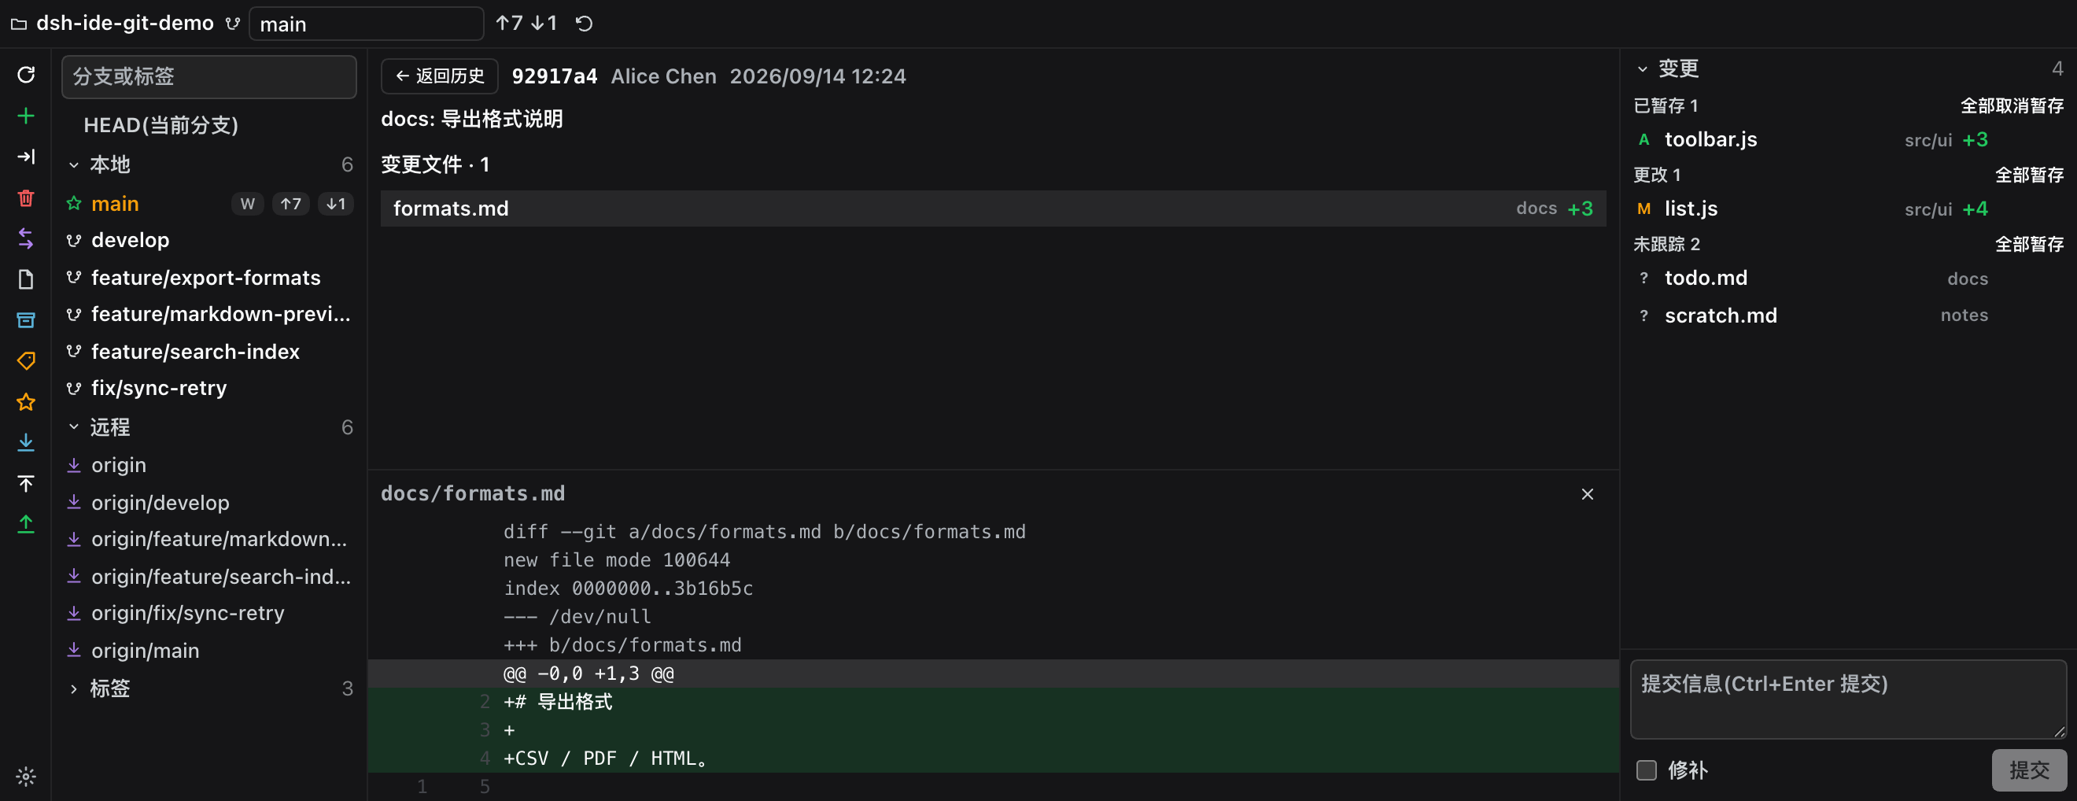Image resolution: width=2077 pixels, height=801 pixels.
Task: Click the branch icon beside develop
Action: click(74, 241)
